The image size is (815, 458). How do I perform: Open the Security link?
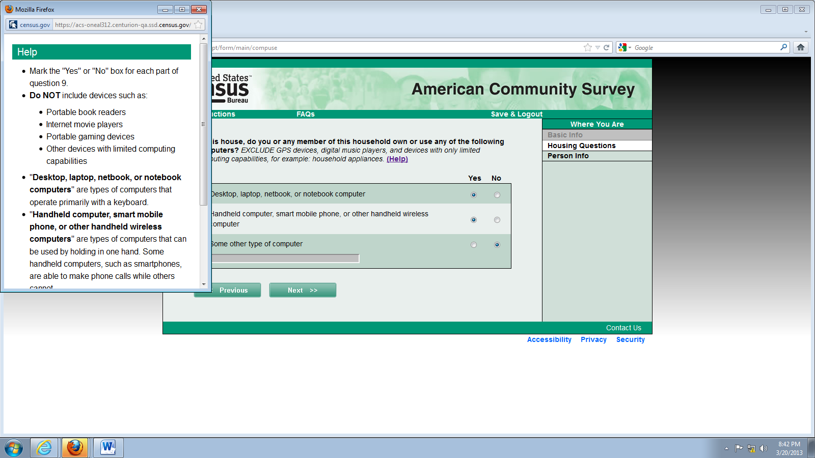point(630,339)
